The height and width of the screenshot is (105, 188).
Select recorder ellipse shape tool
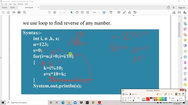click(x=125, y=100)
